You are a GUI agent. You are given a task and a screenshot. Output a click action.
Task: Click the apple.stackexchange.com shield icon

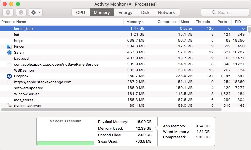click(9, 82)
